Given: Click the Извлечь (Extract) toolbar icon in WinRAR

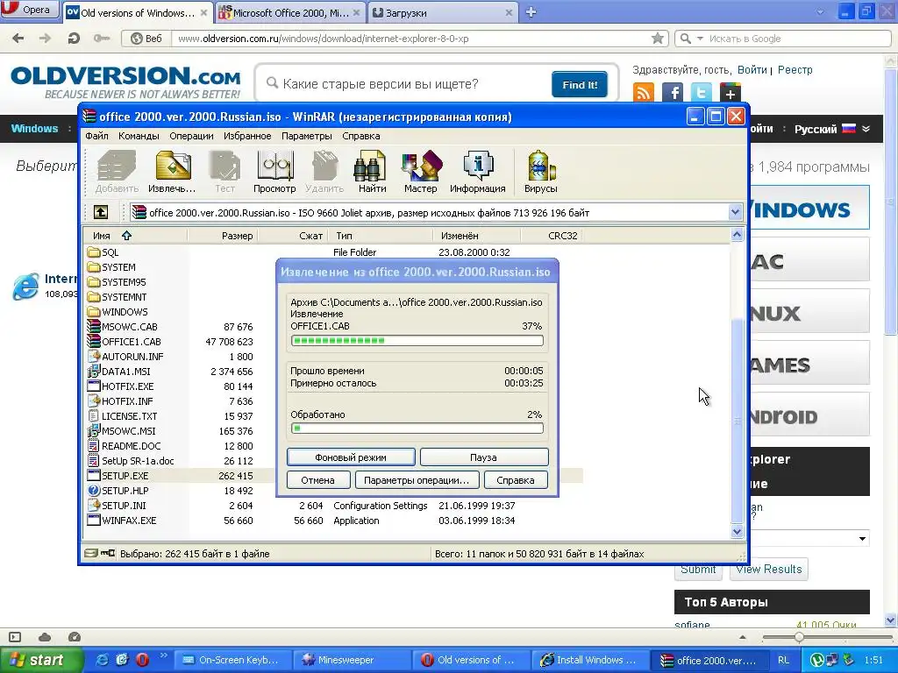Looking at the screenshot, I should (173, 172).
